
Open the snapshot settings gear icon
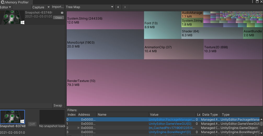click(x=62, y=13)
